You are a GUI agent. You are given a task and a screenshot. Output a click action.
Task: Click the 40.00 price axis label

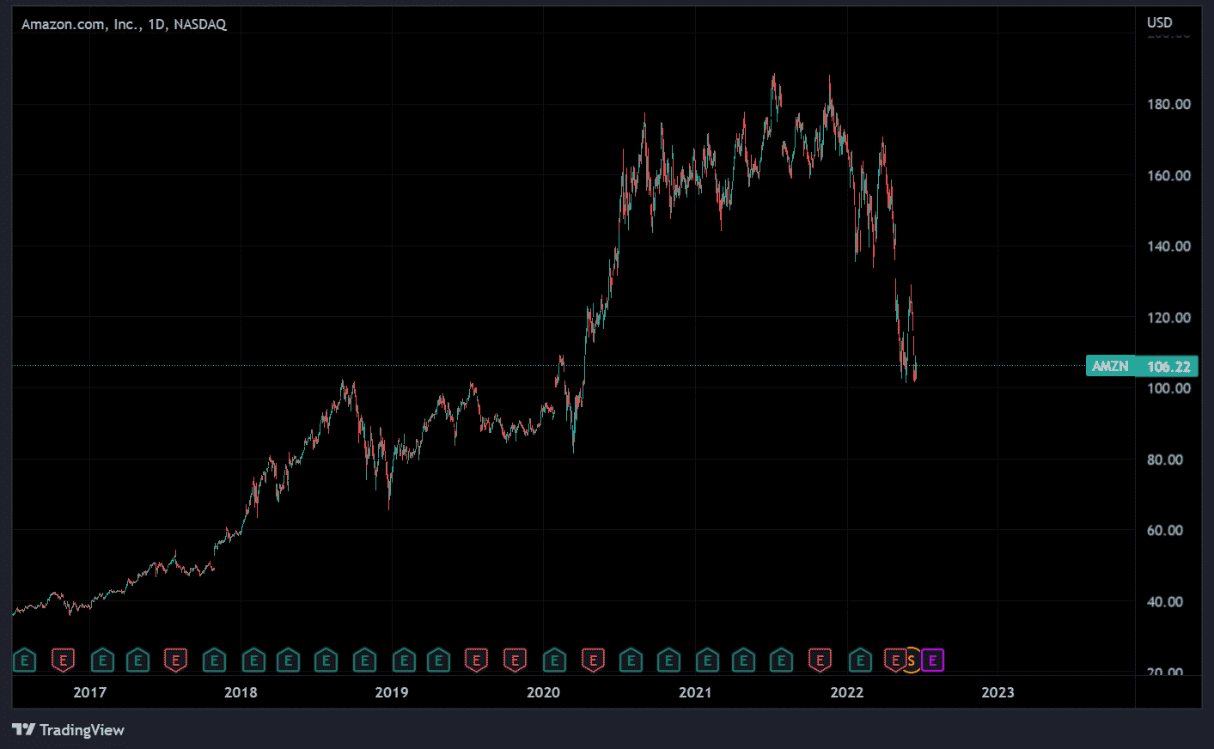click(1165, 601)
